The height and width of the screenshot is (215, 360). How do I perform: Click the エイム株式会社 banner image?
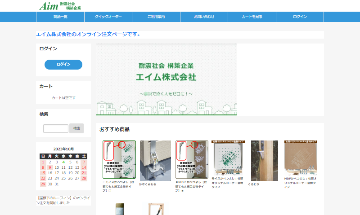pos(166,79)
